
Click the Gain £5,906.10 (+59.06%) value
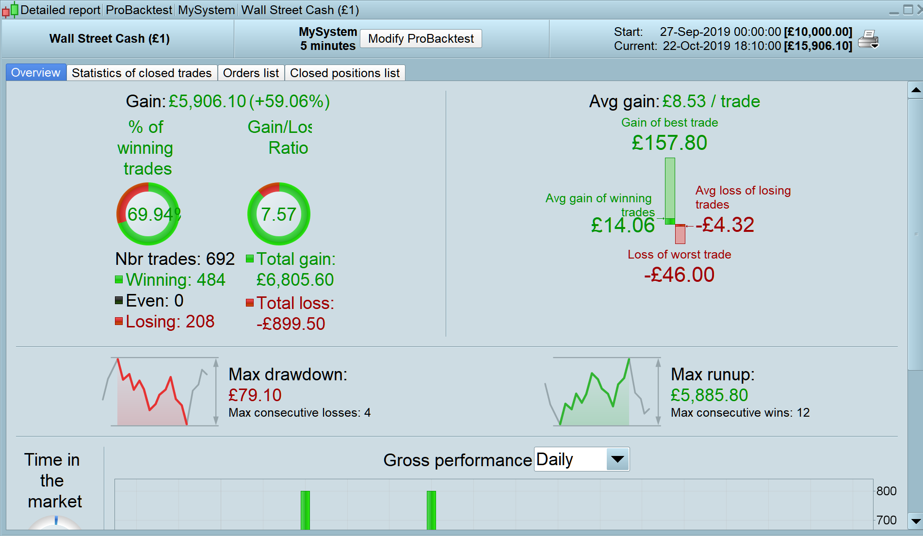click(249, 101)
